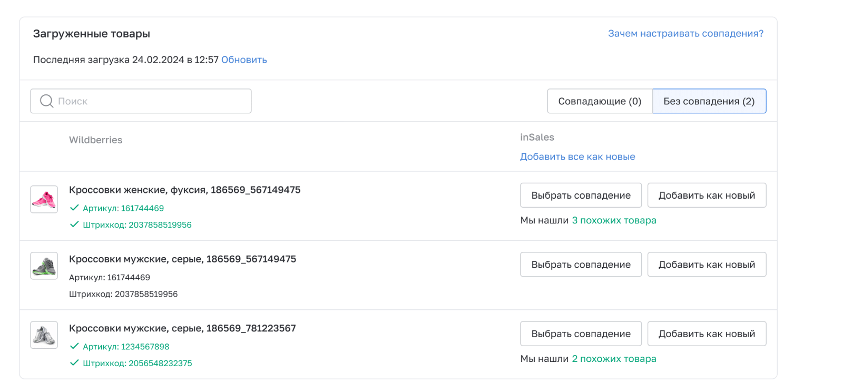
Task: Open the silver sneakers product thumbnail
Action: [x=44, y=335]
